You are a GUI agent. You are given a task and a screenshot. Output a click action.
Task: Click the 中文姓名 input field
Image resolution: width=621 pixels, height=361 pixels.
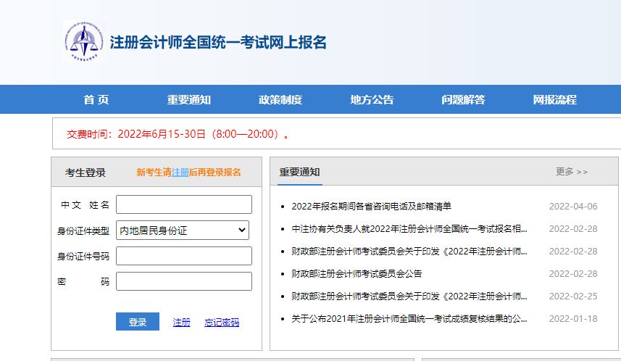[183, 204]
